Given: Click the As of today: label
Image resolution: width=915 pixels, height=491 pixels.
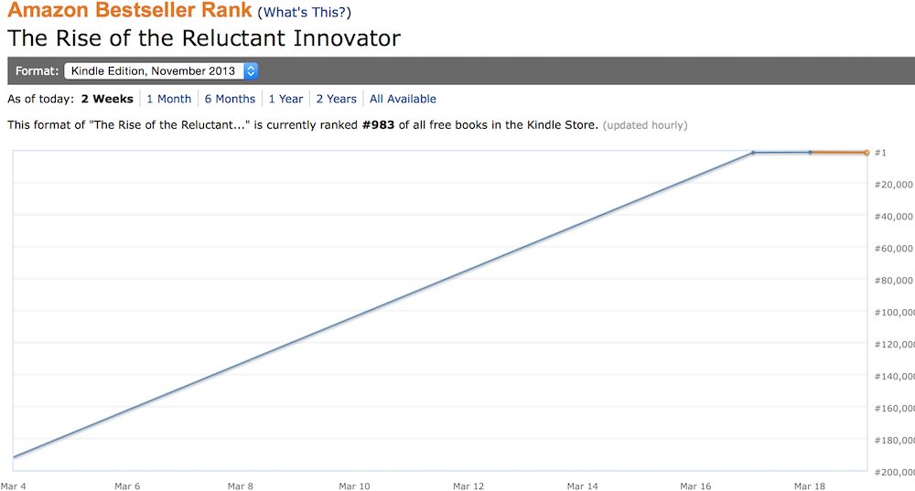Looking at the screenshot, I should coord(41,99).
